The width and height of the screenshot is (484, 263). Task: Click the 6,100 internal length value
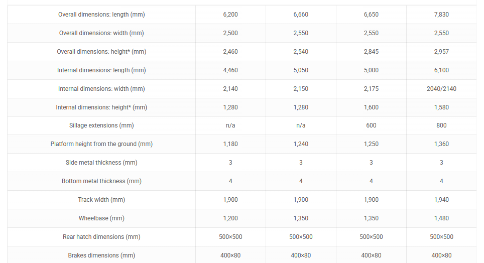point(441,70)
